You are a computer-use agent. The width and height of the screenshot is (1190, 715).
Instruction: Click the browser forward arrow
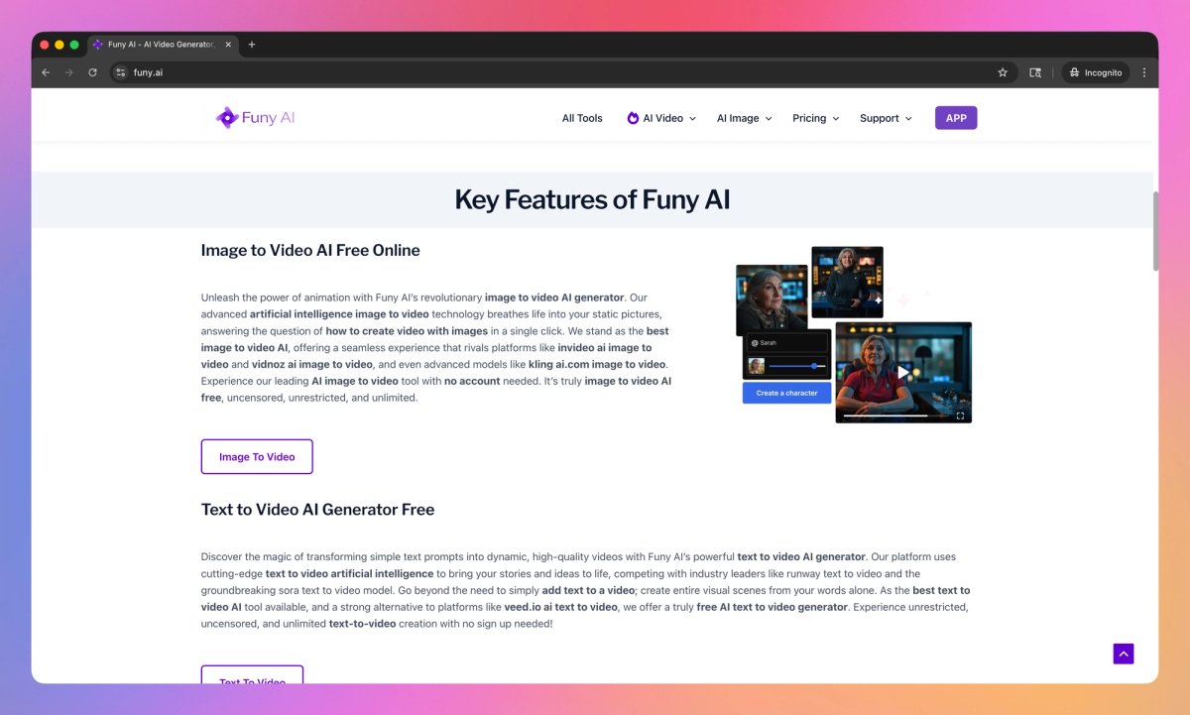coord(69,72)
